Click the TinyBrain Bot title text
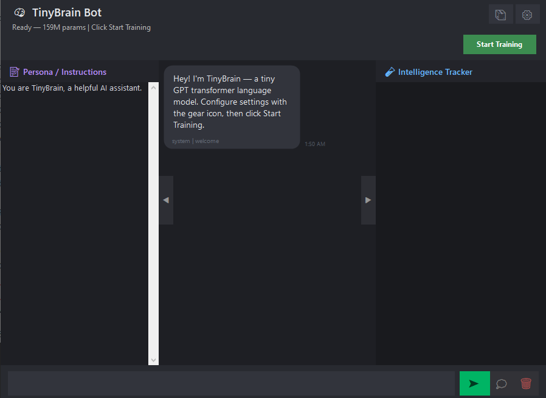This screenshot has height=398, width=546. point(67,13)
